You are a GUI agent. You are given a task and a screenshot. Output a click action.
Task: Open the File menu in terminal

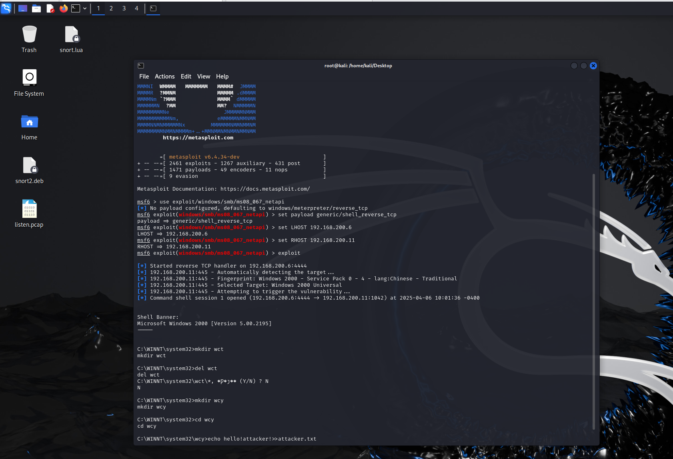144,76
